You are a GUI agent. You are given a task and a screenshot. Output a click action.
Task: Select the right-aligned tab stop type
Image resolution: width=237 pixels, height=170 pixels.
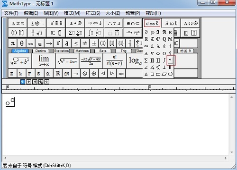pos(35,82)
